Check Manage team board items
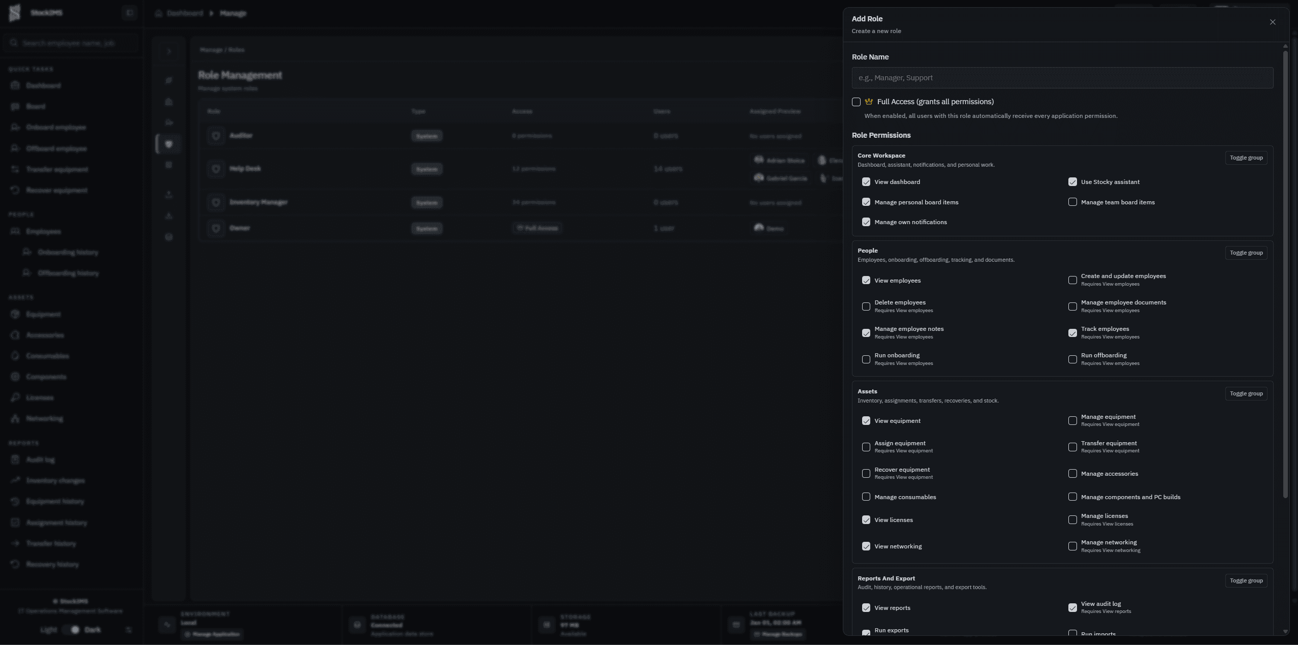The height and width of the screenshot is (645, 1298). click(x=1072, y=202)
